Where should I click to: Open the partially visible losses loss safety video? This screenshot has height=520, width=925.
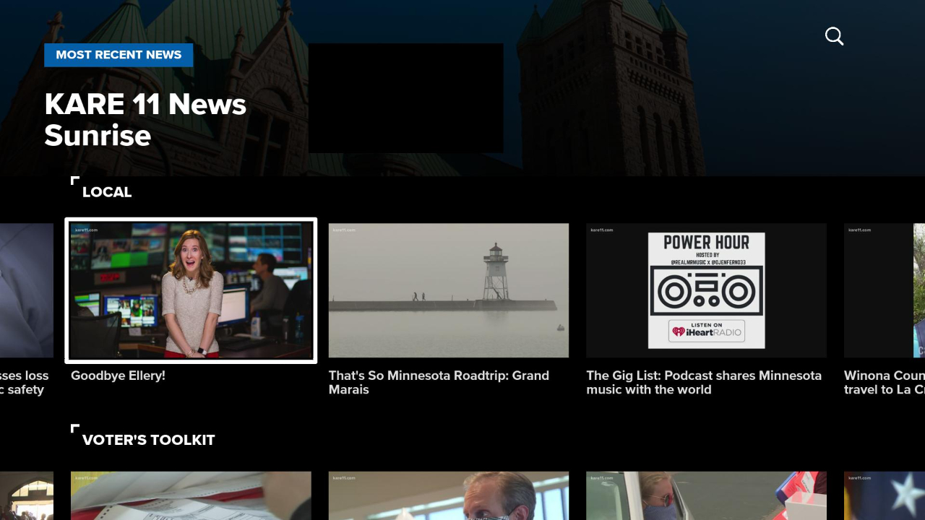coord(26,290)
